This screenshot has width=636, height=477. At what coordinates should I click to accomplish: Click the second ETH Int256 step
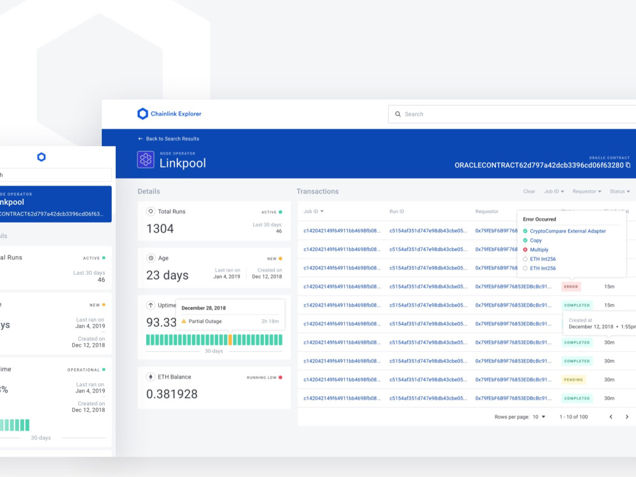click(543, 268)
